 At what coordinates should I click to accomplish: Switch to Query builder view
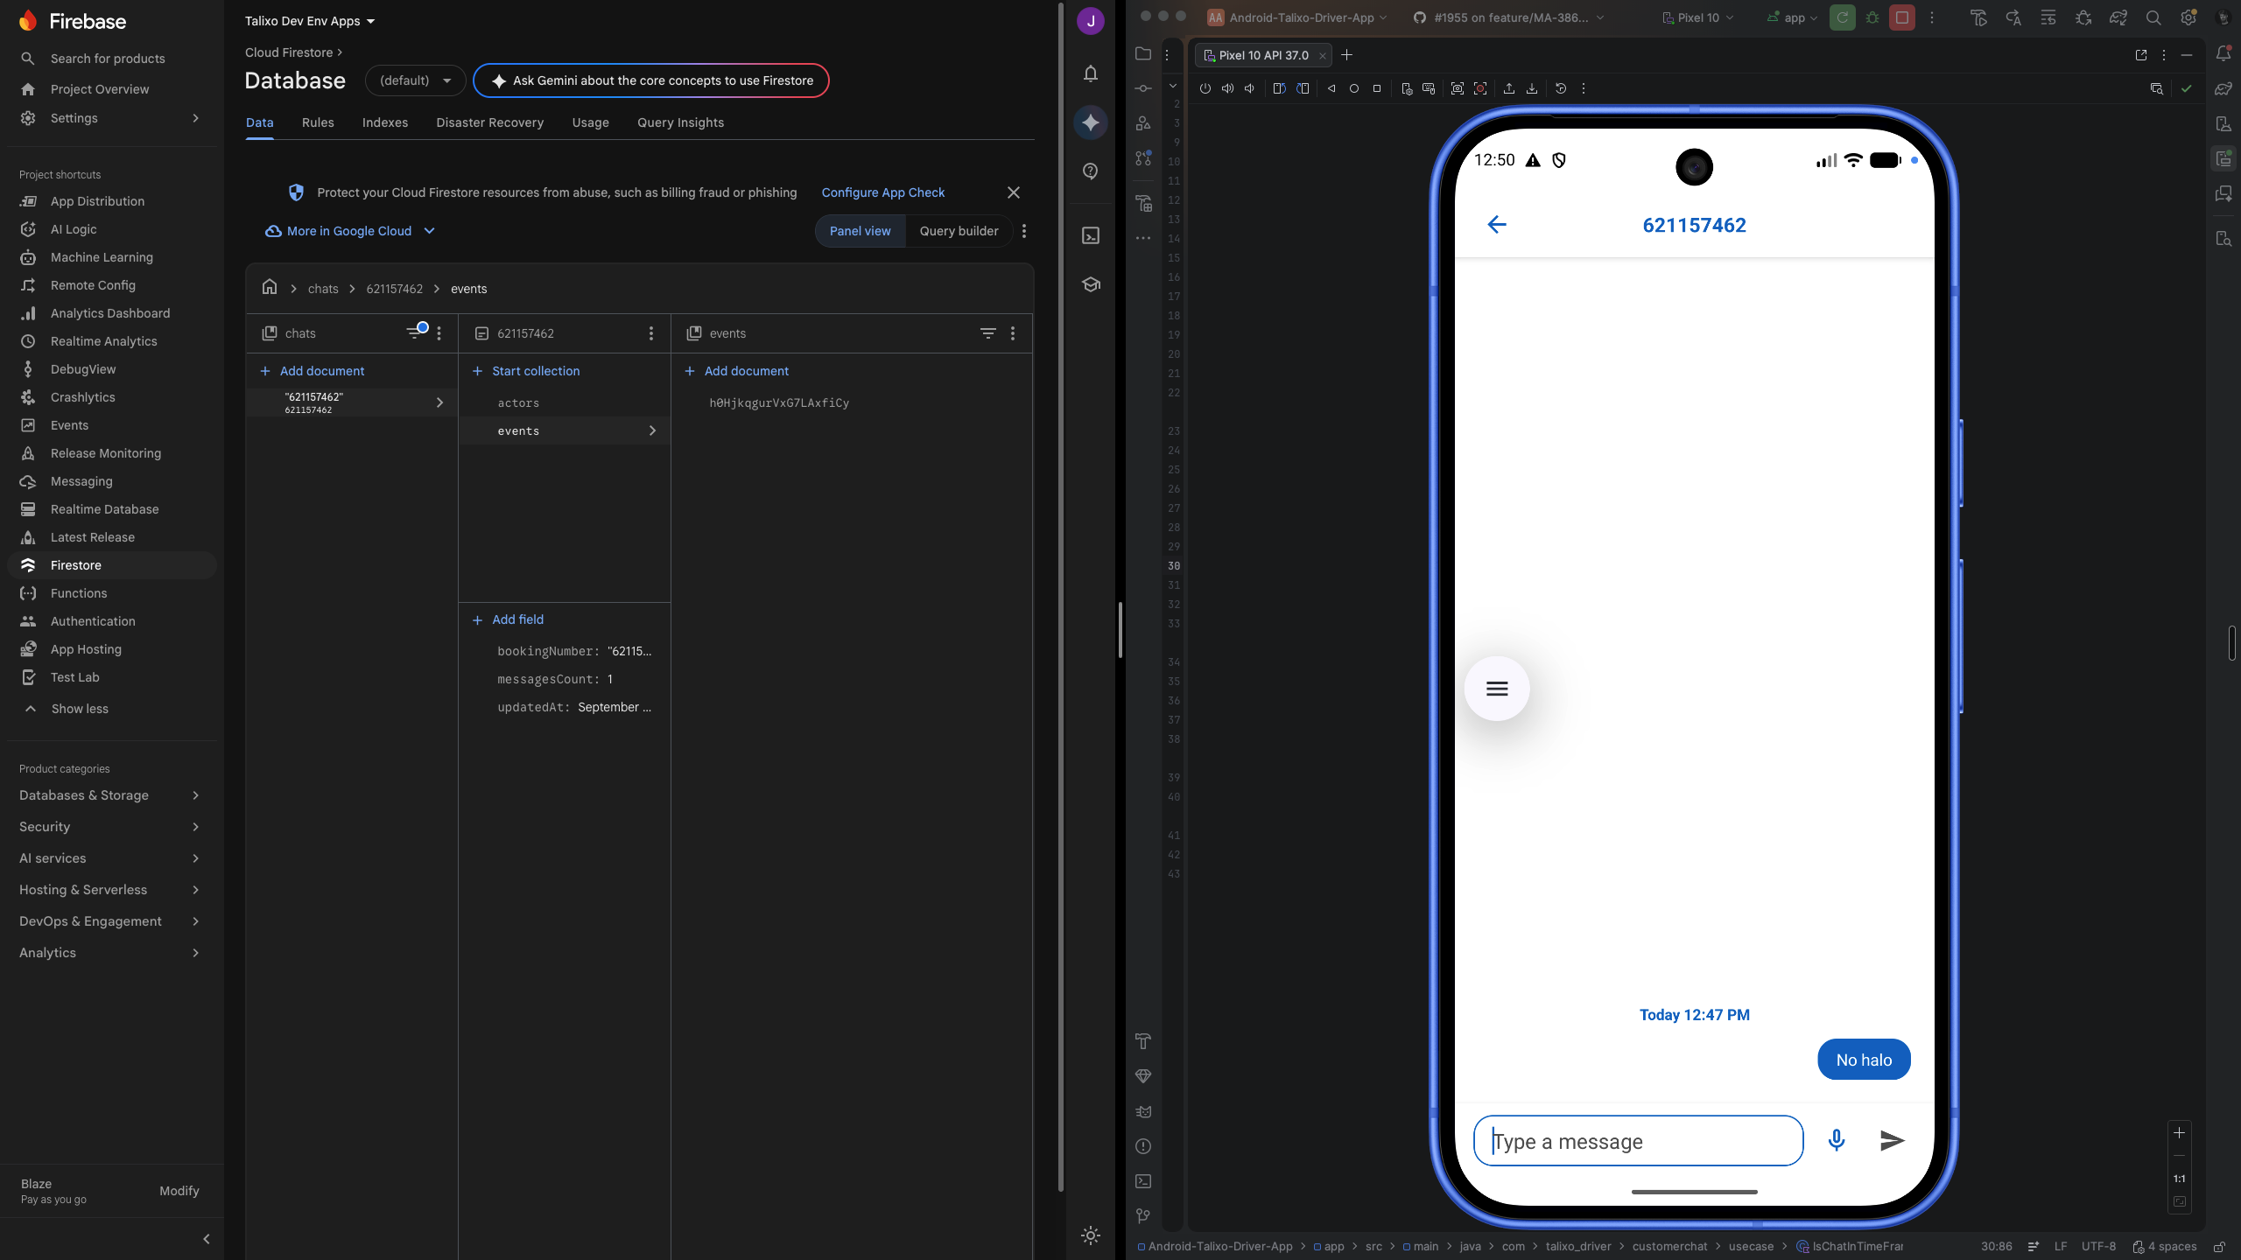pos(959,231)
